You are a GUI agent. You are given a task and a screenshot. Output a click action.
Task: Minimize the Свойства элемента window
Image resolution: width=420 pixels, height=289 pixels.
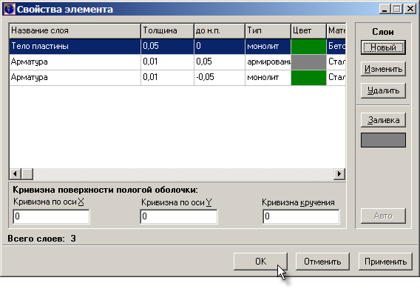[385, 9]
